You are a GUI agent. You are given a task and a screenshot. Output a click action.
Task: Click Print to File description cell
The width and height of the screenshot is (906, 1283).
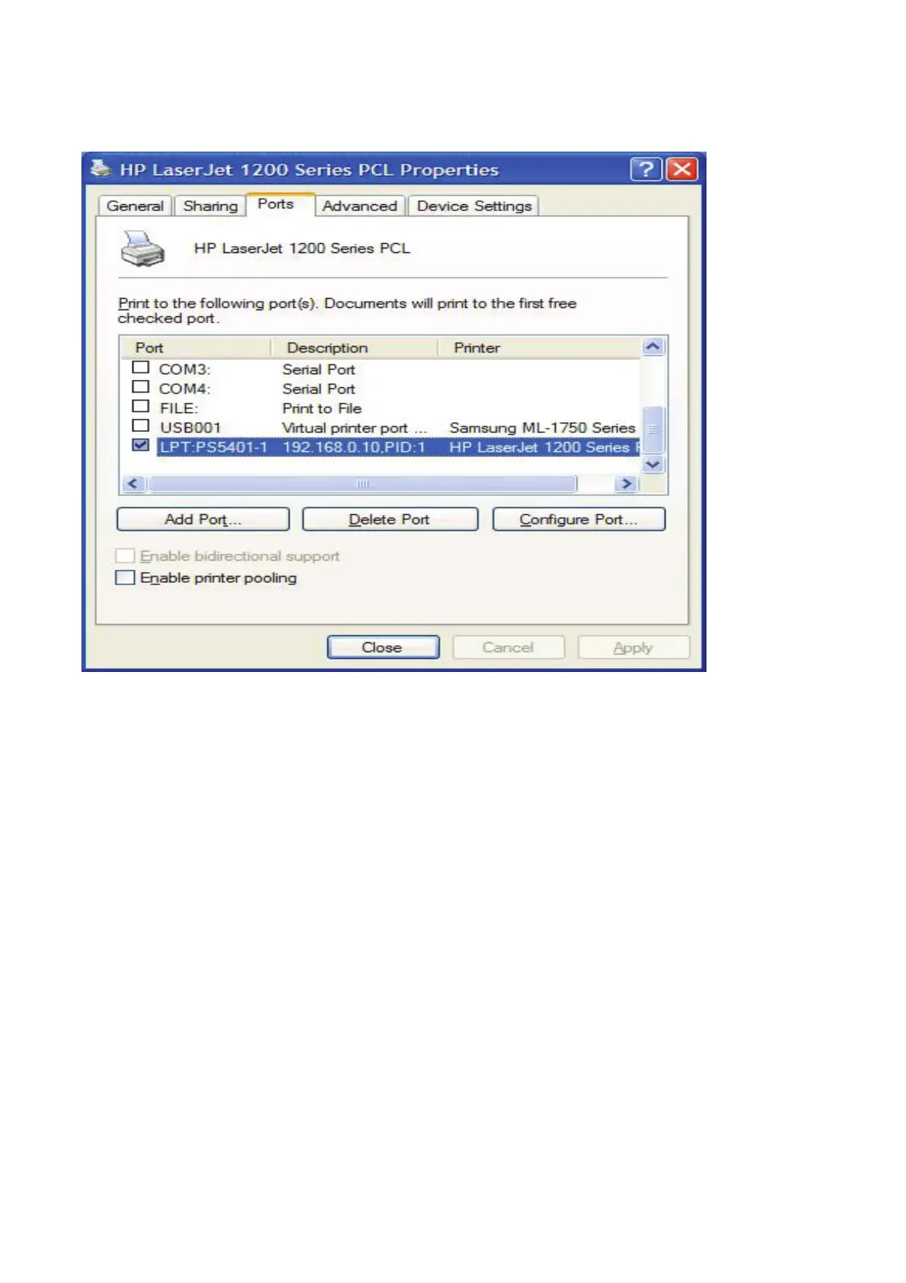(x=322, y=408)
